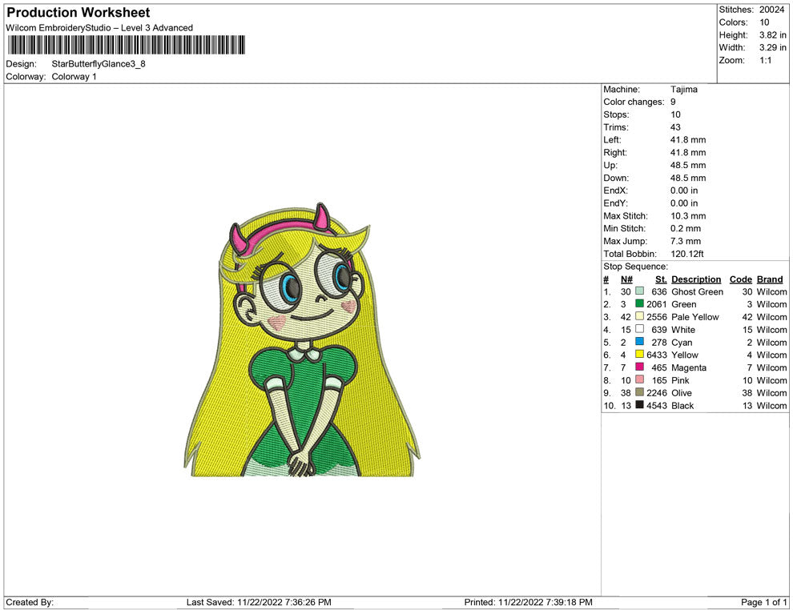Click the 'Page 1 of 1' footer text
The image size is (793, 610).
763,602
